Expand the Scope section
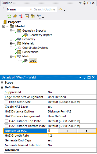Viewport: 97px width, 154px height. pyautogui.click(x=2, y=82)
